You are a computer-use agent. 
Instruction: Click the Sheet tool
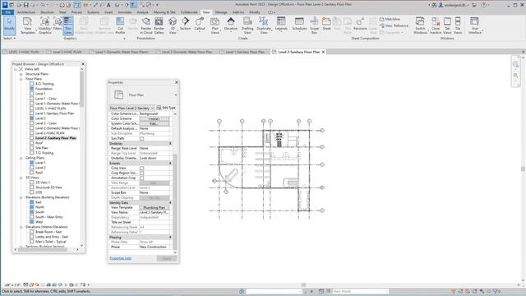(x=326, y=24)
